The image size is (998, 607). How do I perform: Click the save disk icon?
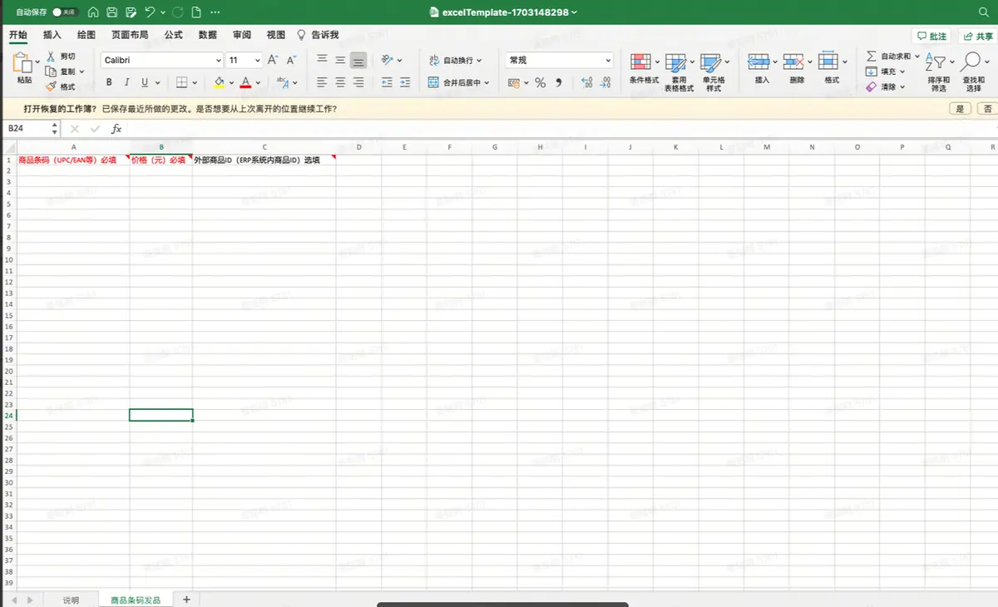point(112,12)
